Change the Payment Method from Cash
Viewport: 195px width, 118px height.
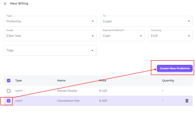point(122,36)
